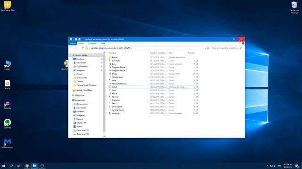Open Disco local (D:) drive

[x=83, y=134]
